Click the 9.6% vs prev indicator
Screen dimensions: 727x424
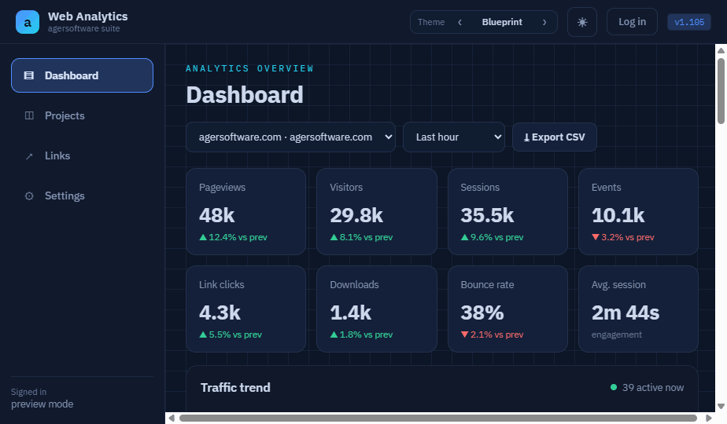pyautogui.click(x=492, y=237)
